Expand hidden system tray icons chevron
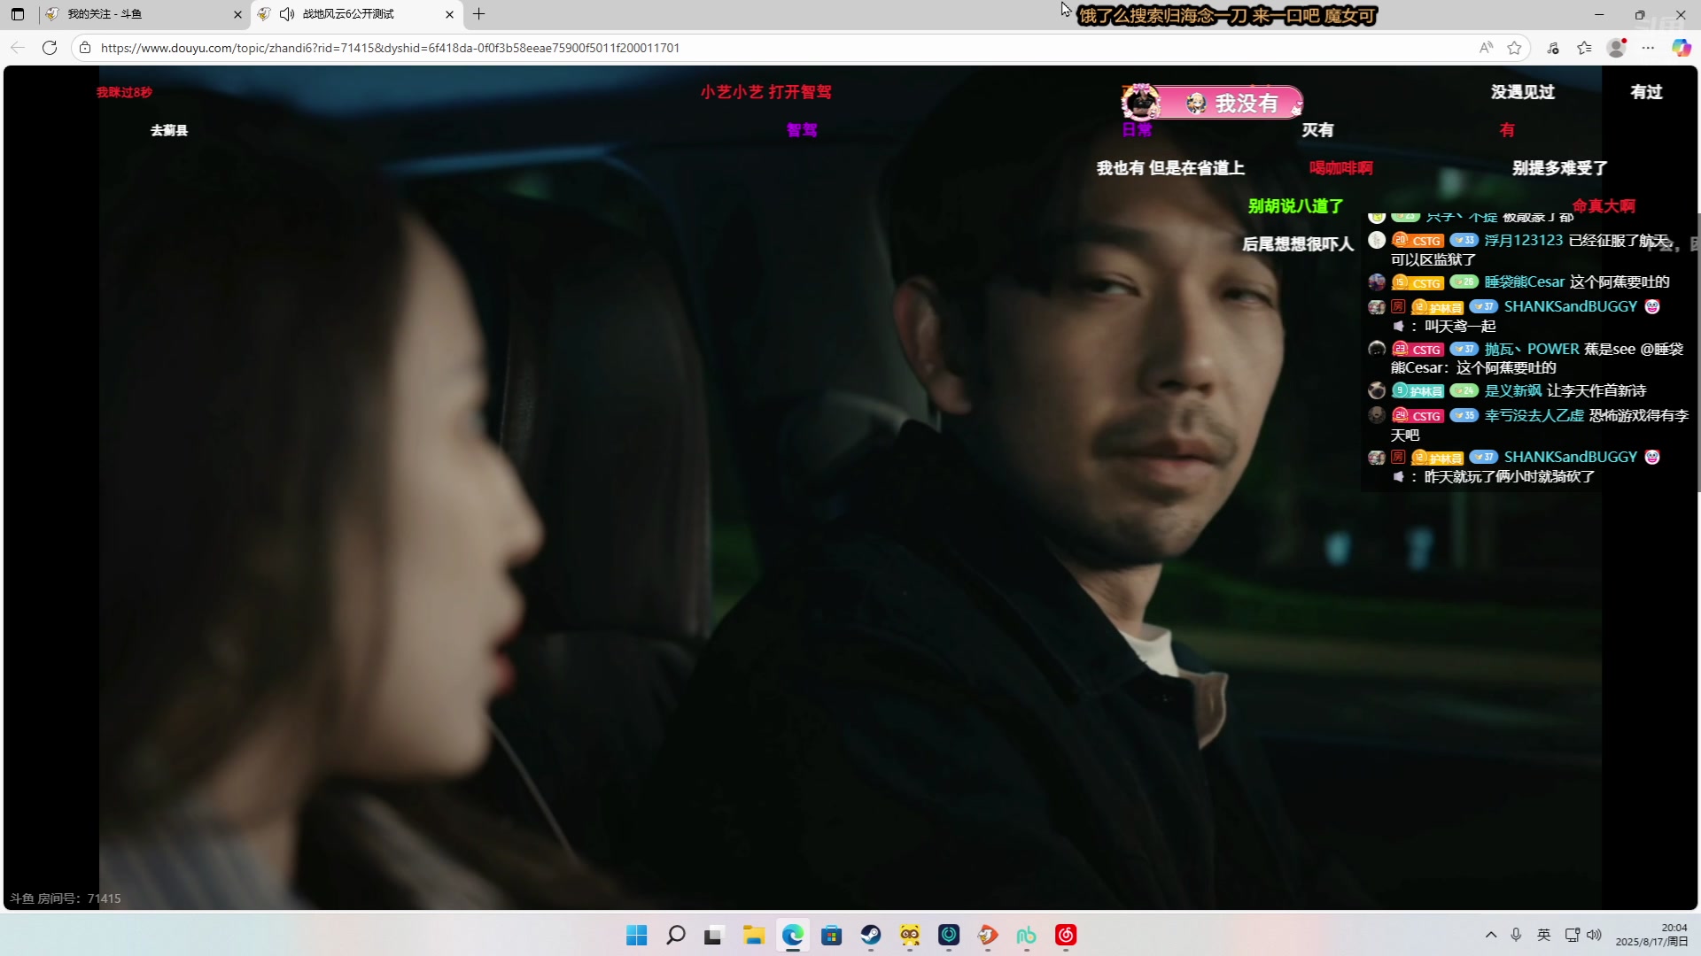This screenshot has height=956, width=1701. [x=1491, y=935]
